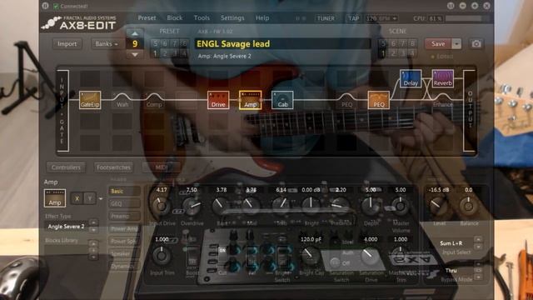Step Effect Type to previous amp model
Viewport: 533px width, 300px height.
click(x=93, y=222)
